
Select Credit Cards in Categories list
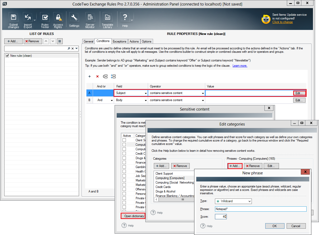[163, 187]
